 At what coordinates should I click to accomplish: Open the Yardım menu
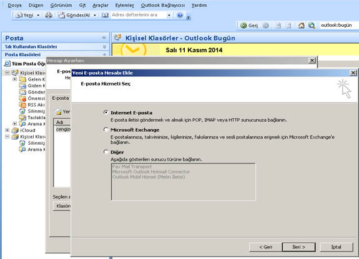(199, 5)
